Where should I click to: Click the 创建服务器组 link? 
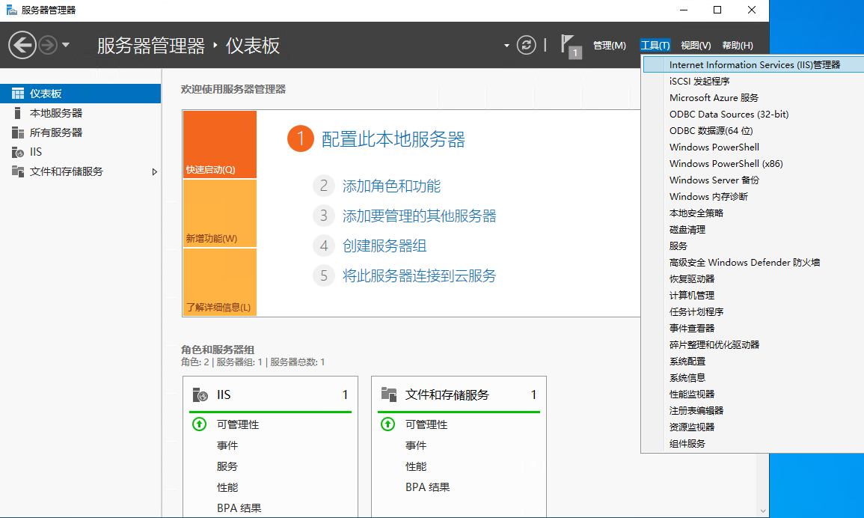click(x=384, y=246)
